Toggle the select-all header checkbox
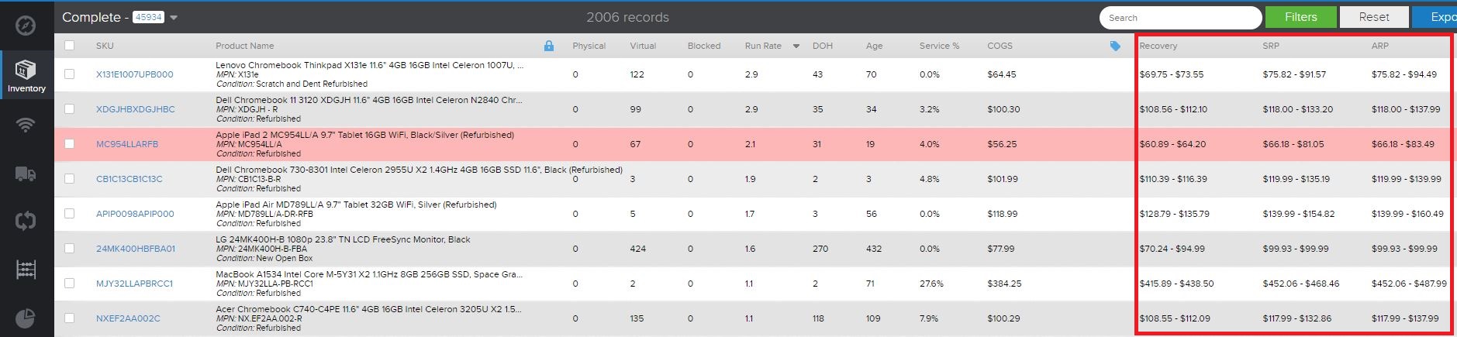The height and width of the screenshot is (337, 1457). (69, 46)
